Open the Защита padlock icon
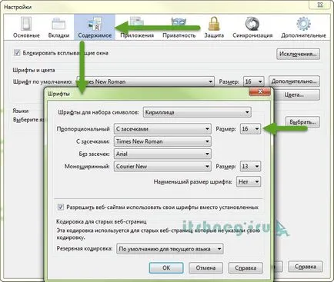Screen dimensions: 334x282 pos(214,28)
